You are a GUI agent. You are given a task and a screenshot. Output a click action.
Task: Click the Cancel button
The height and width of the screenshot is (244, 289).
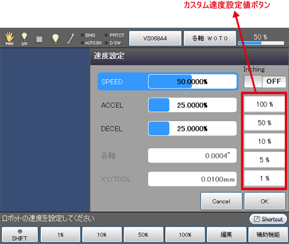[222, 201]
